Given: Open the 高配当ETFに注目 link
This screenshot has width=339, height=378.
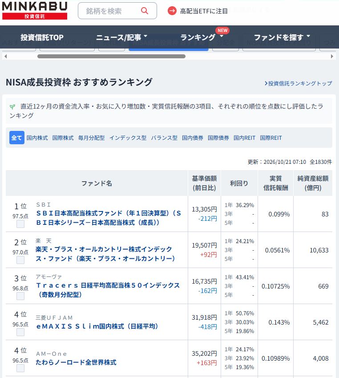Looking at the screenshot, I should coord(204,11).
